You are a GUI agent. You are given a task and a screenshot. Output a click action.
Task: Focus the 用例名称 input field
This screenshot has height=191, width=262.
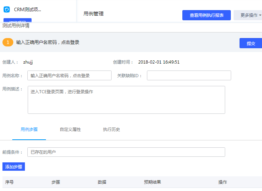click(x=69, y=75)
